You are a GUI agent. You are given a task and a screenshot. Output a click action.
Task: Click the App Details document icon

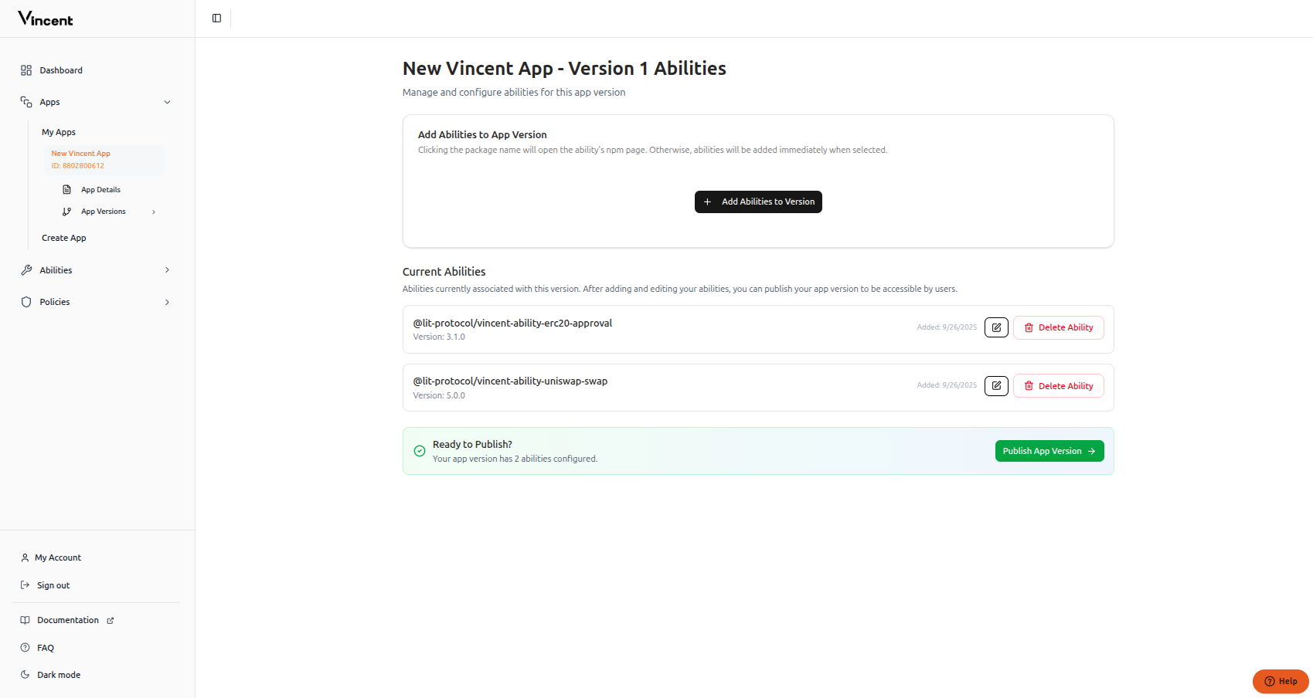click(67, 189)
